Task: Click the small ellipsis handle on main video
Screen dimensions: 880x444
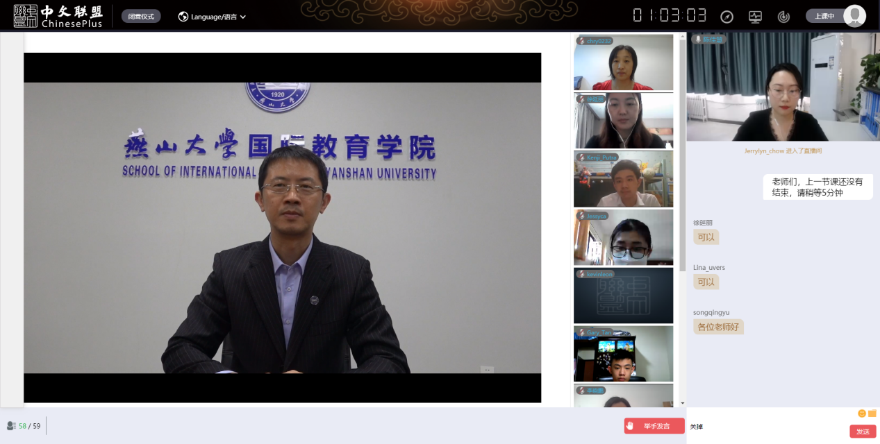Action: tap(487, 370)
